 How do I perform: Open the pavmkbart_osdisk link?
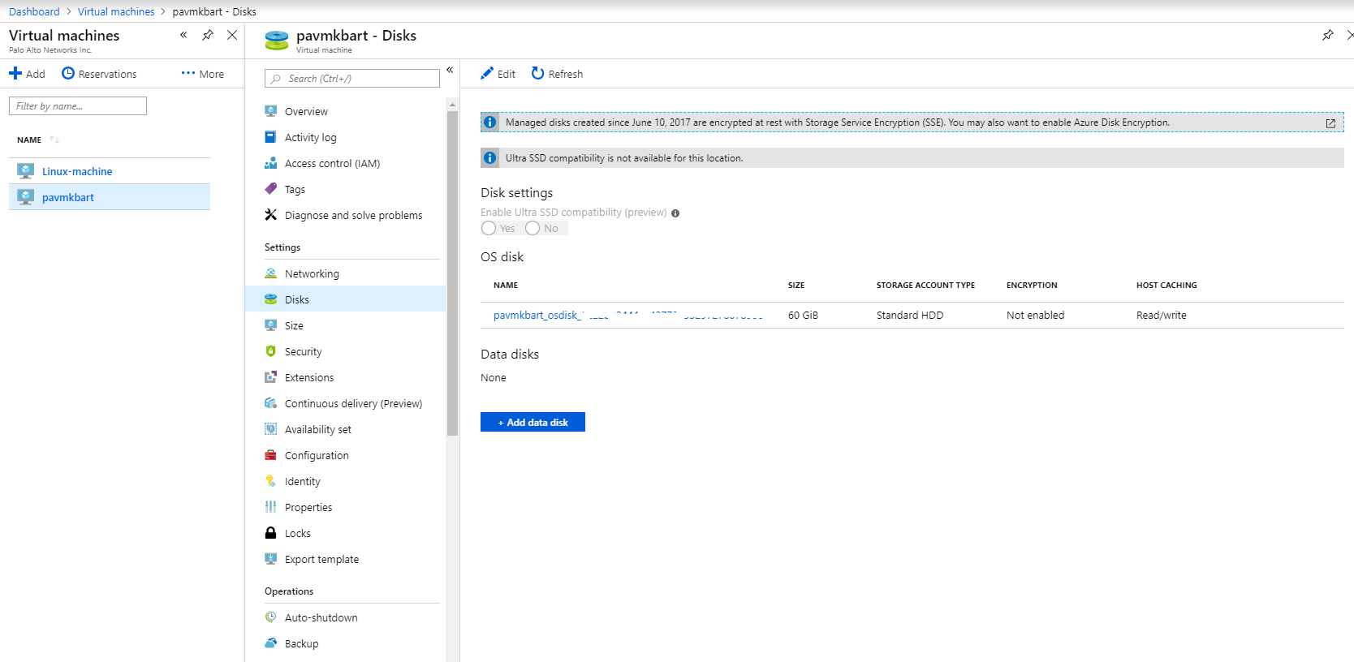[537, 315]
